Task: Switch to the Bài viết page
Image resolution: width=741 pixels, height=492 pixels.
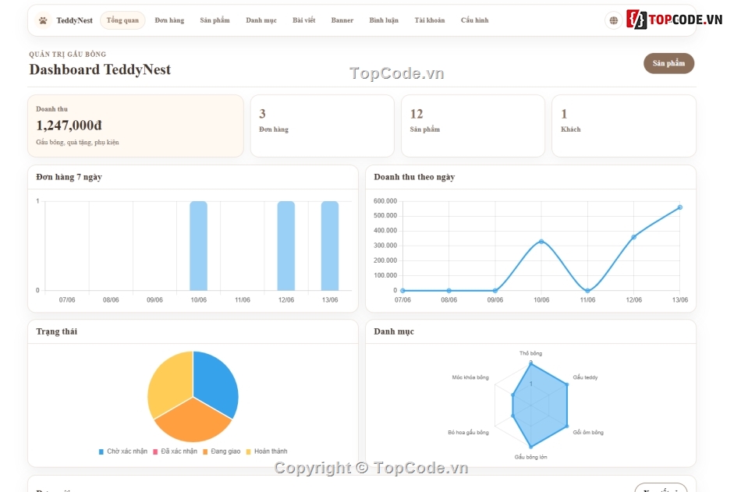Action: (304, 20)
